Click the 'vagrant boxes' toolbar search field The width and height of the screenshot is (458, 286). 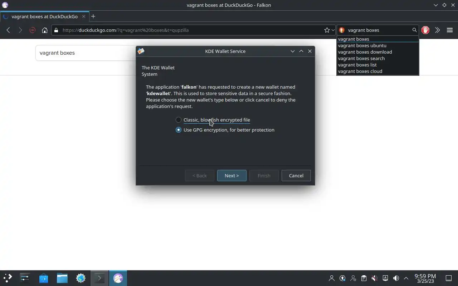tap(379, 30)
